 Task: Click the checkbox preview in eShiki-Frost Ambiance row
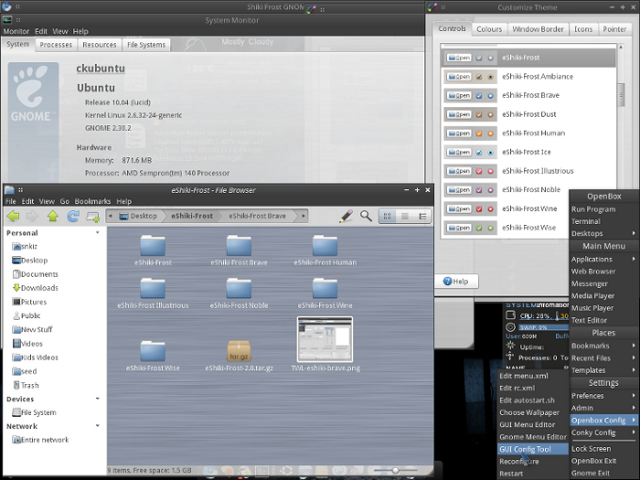[x=479, y=77]
